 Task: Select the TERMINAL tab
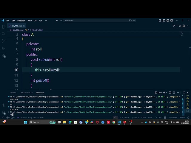pyautogui.click(x=40, y=93)
